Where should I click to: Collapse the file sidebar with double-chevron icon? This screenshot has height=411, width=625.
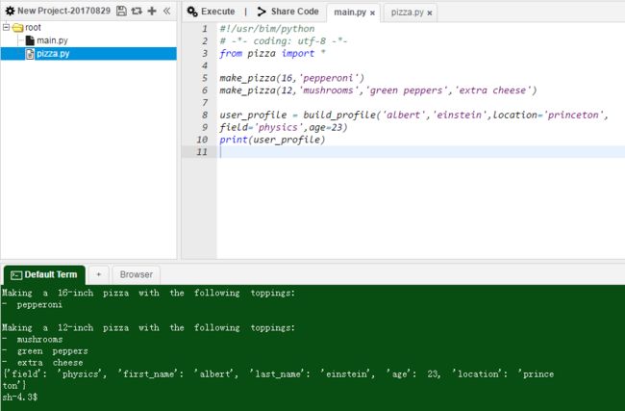(166, 11)
